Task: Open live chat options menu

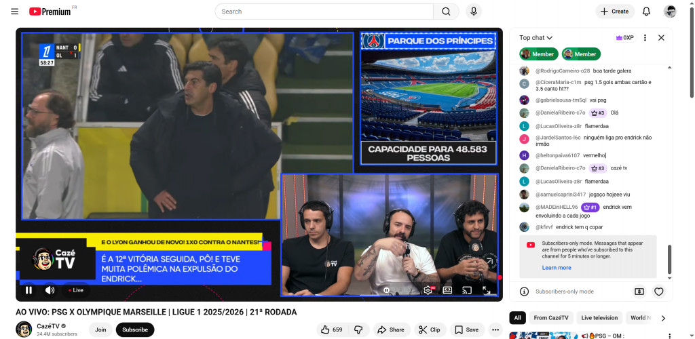Action: tap(645, 37)
